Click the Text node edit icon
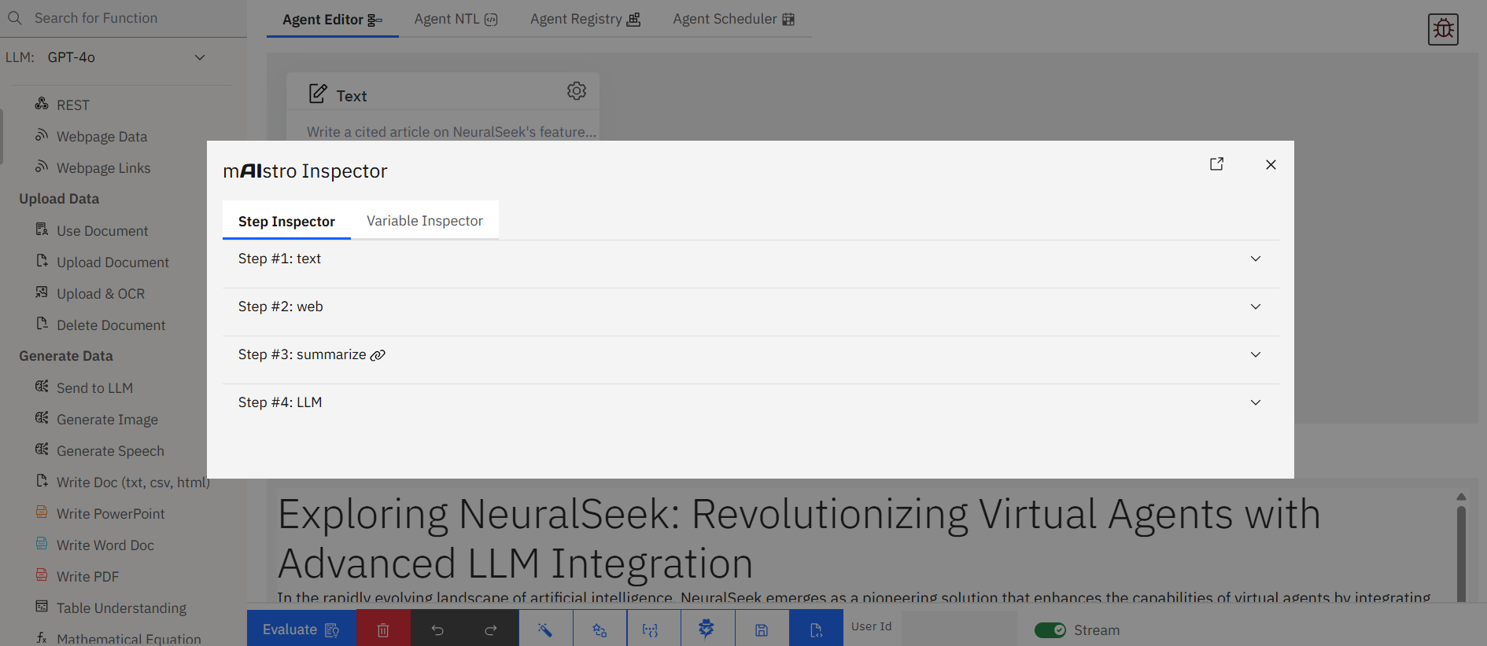The image size is (1487, 646). click(x=317, y=94)
